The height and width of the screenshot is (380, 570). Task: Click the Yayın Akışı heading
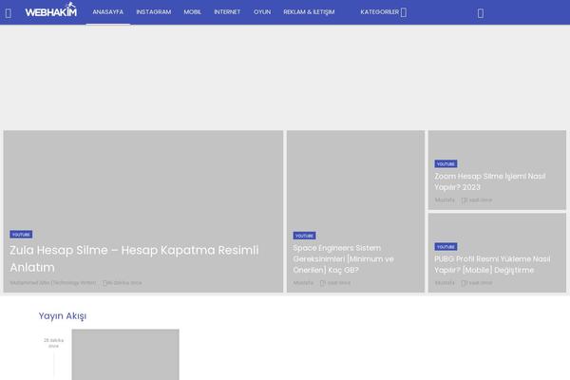click(x=63, y=316)
